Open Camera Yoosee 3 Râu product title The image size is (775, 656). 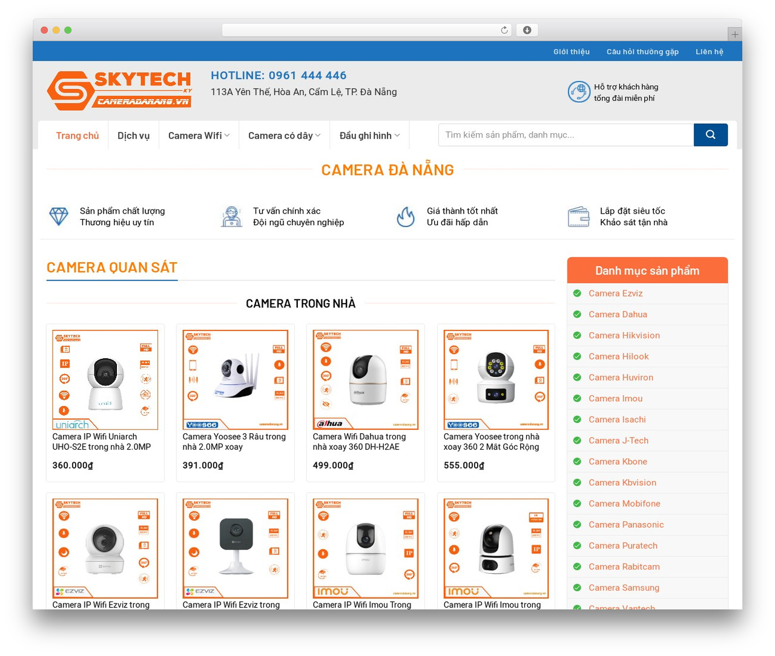(234, 442)
